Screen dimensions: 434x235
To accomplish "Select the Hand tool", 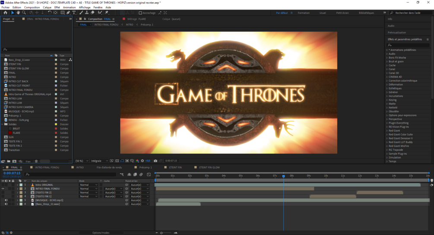I will point(18,13).
